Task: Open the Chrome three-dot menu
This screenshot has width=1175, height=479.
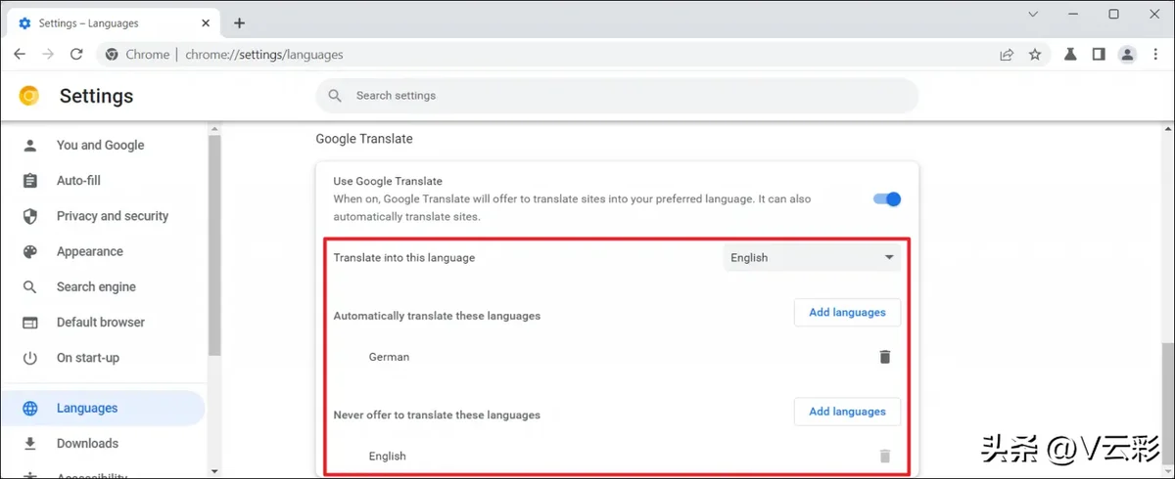Action: point(1156,55)
